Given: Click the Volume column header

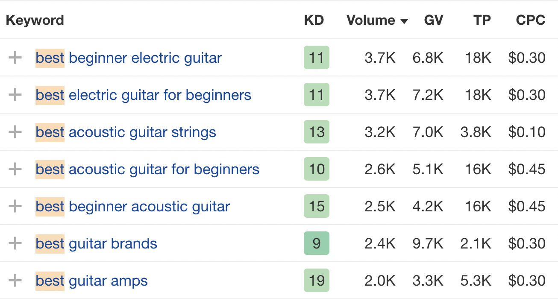Looking at the screenshot, I should click(371, 20).
